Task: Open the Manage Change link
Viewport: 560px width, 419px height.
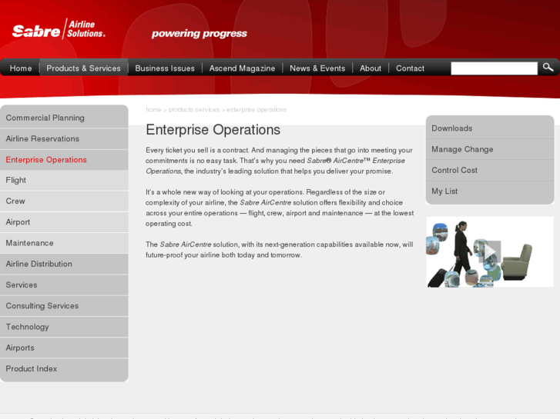Action: pos(490,149)
